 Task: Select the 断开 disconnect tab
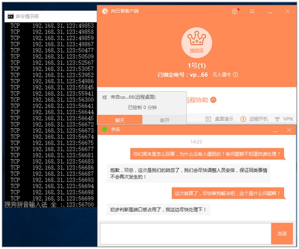tap(165, 120)
